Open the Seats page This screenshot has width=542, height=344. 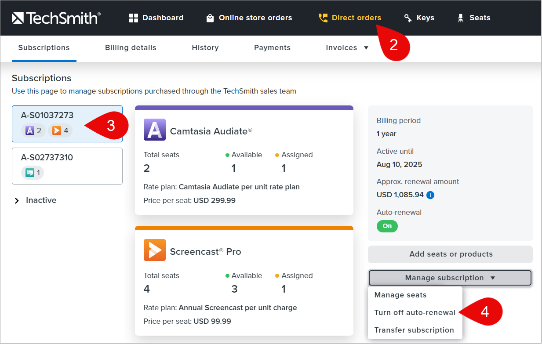[x=473, y=18]
